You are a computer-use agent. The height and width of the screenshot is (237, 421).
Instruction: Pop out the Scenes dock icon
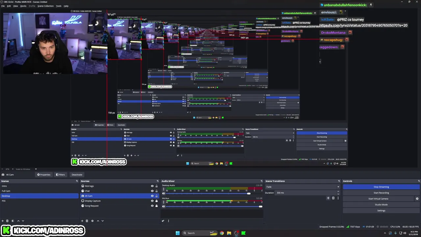coord(77,181)
